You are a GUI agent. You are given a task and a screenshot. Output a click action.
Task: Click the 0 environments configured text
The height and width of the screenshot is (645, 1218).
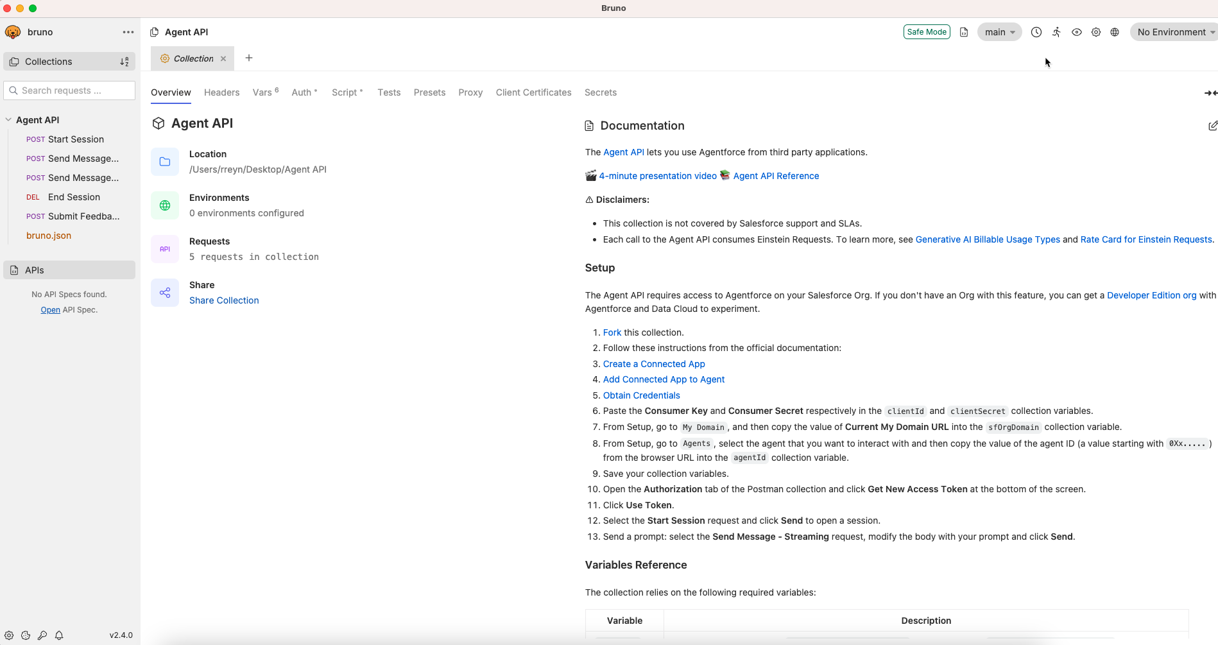[x=246, y=213]
